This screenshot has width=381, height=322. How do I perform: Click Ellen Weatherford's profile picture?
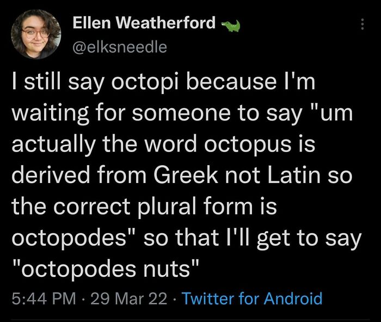click(x=36, y=34)
